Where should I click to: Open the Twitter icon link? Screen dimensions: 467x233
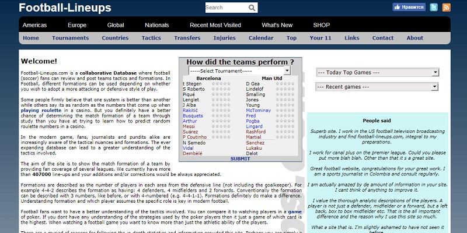(434, 8)
